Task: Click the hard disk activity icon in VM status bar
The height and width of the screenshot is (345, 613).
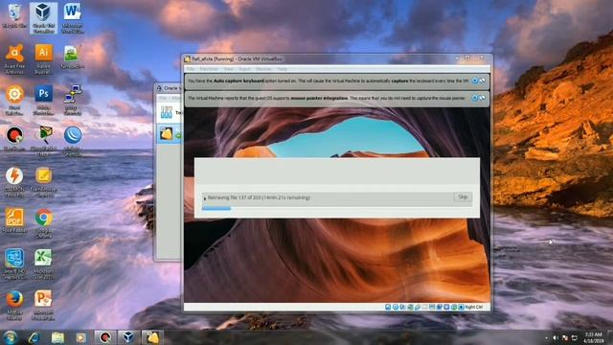Action: click(x=388, y=307)
